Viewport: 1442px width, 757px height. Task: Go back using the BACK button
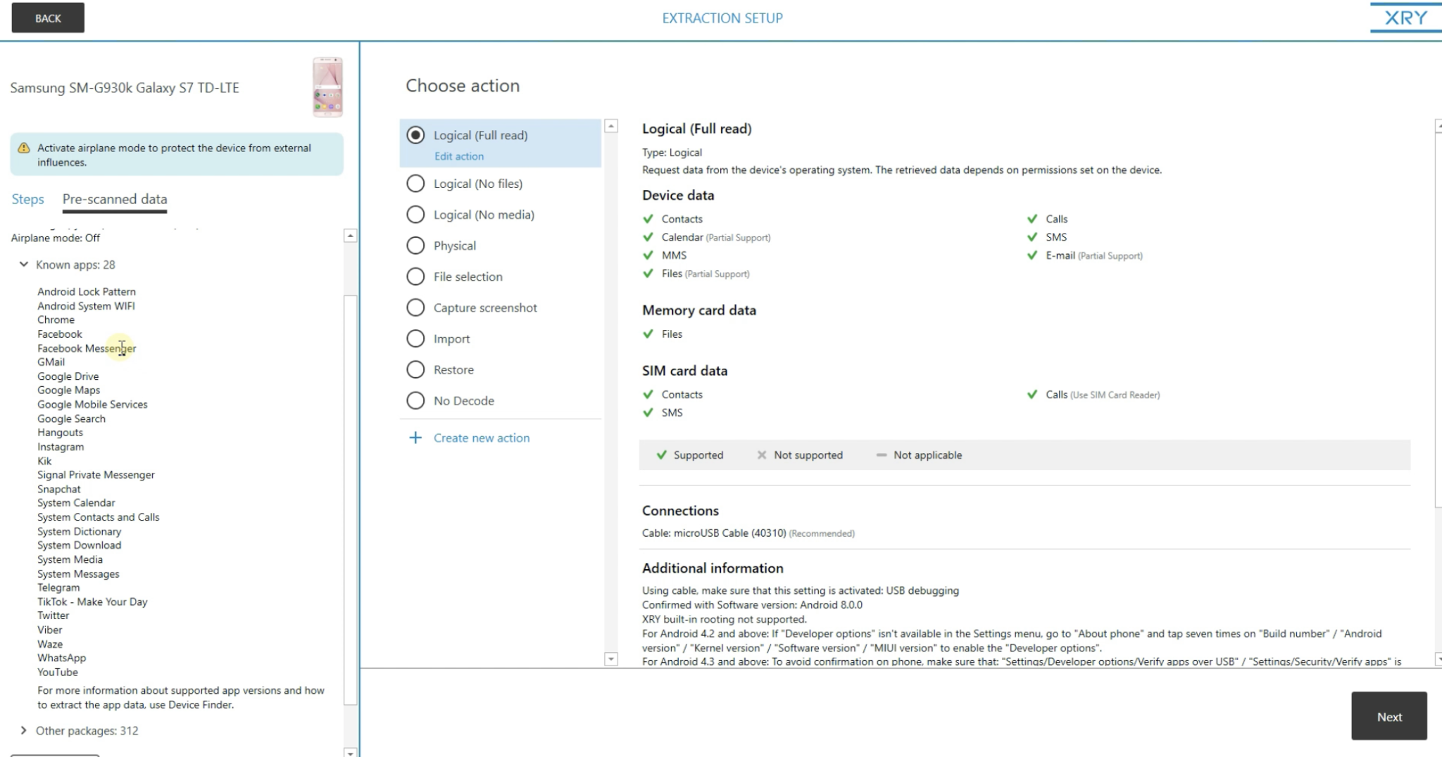click(x=48, y=18)
